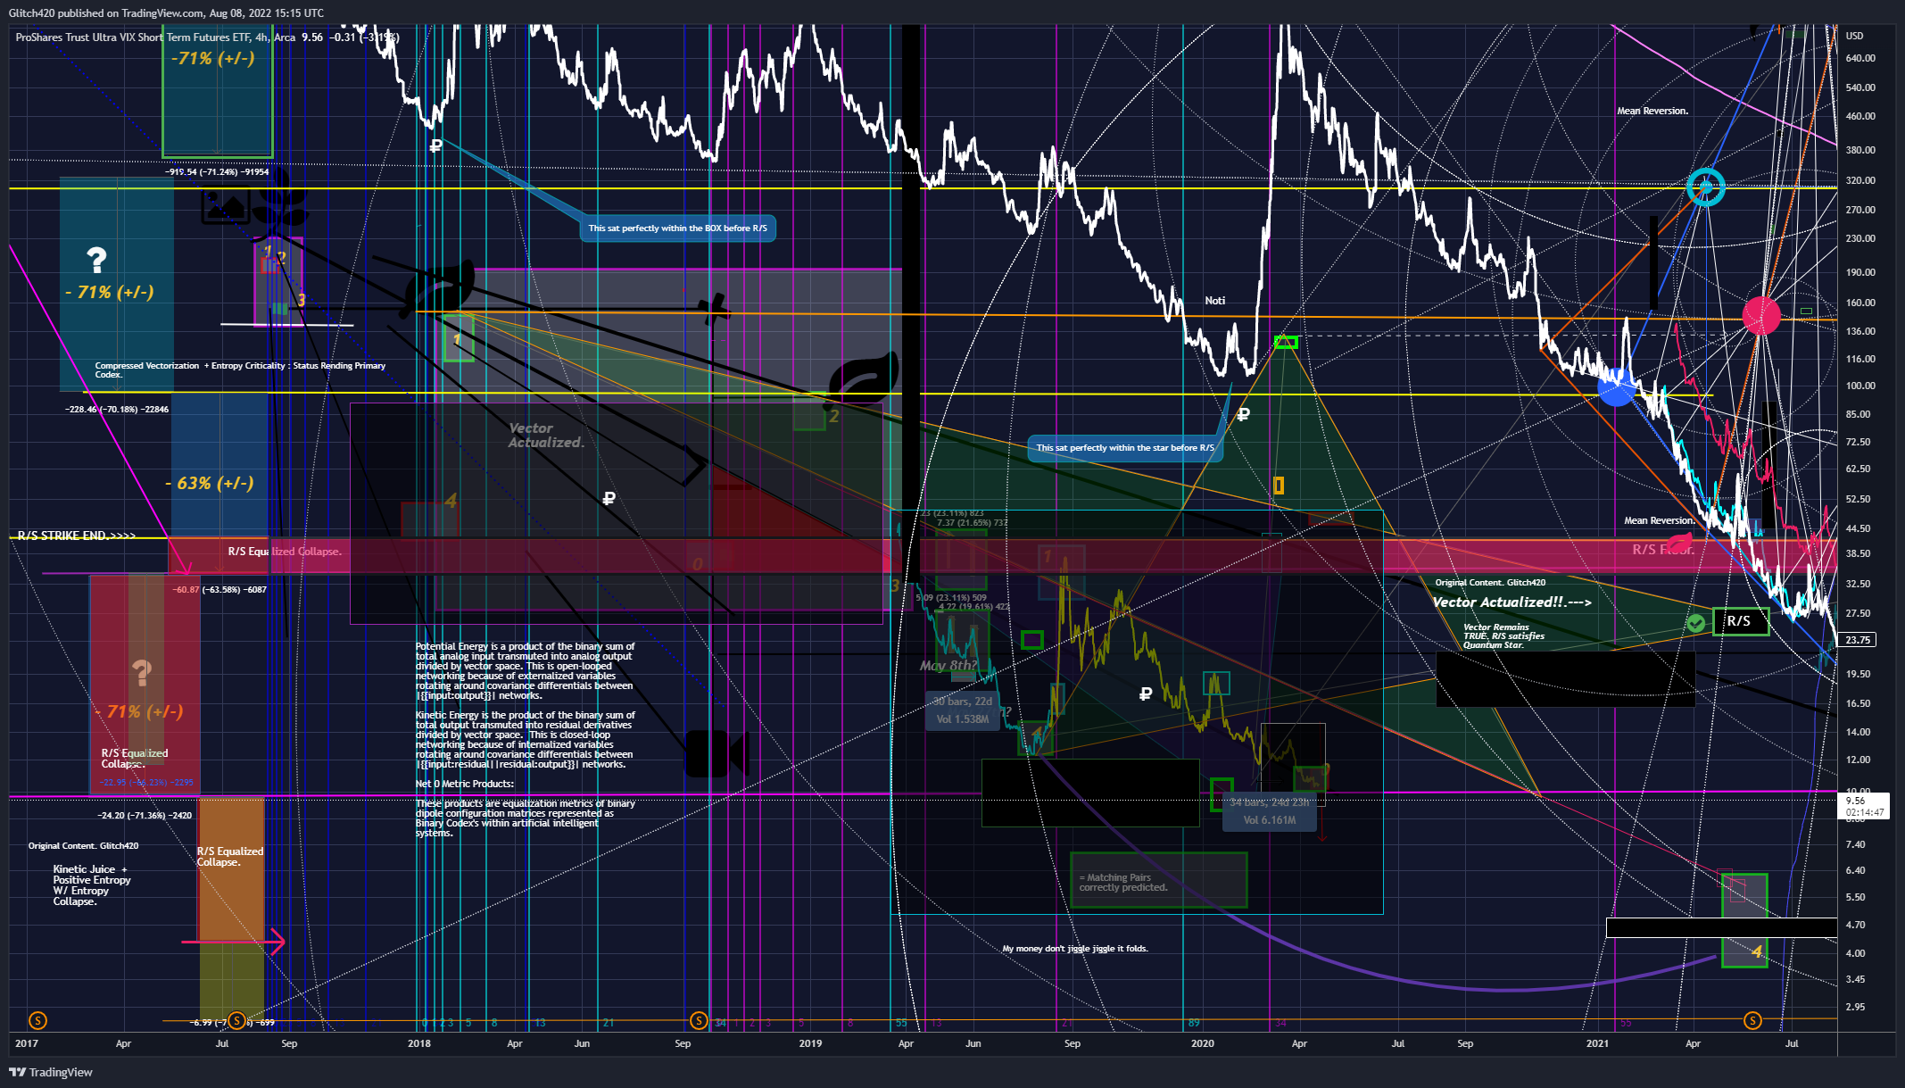The height and width of the screenshot is (1088, 1905).
Task: Click the 'Glitch420 published on TradingView.com' header
Action: (166, 12)
